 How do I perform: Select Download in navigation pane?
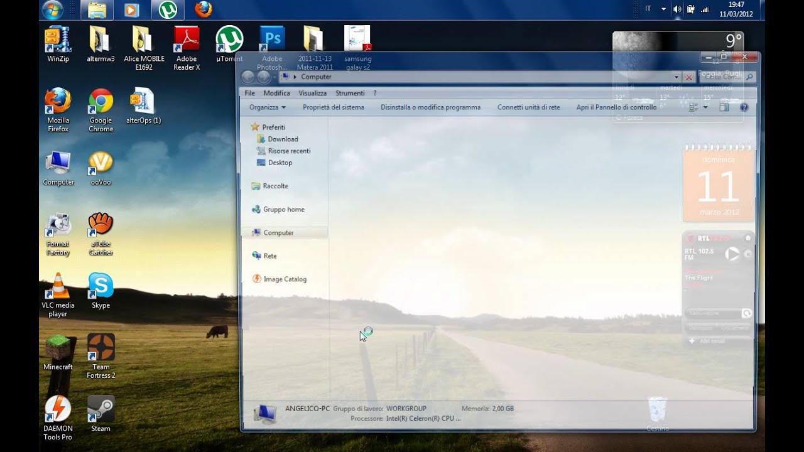(278, 139)
